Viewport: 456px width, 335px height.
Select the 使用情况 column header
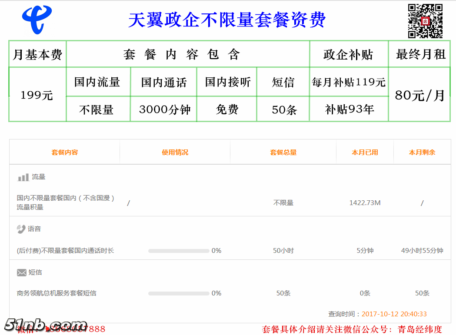click(175, 153)
